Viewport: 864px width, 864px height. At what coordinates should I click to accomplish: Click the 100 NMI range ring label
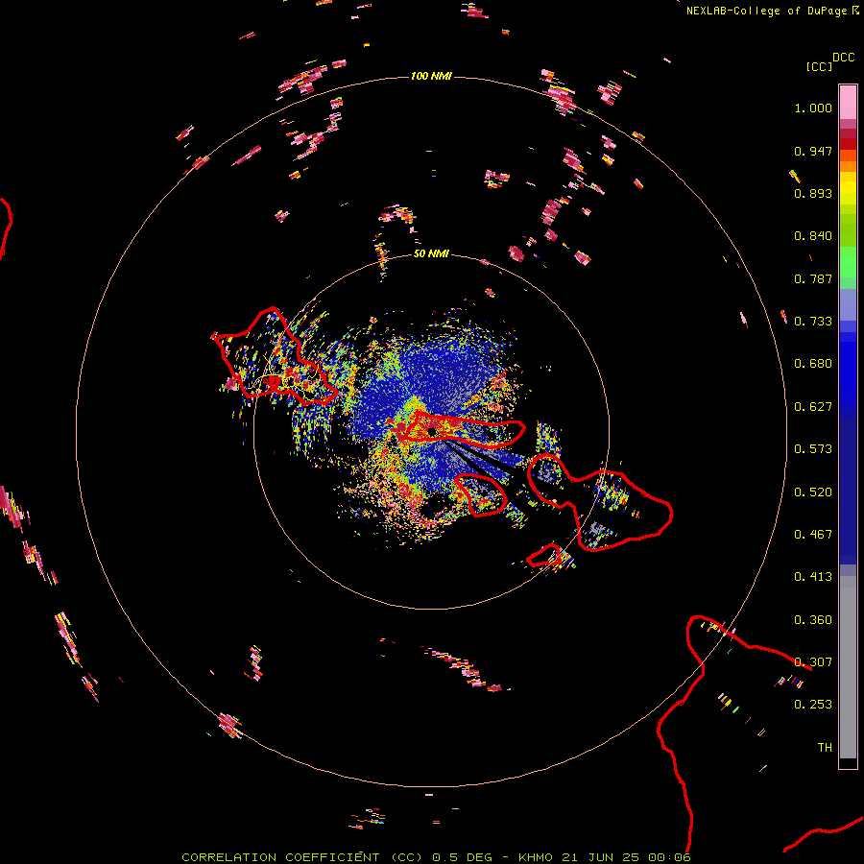pos(431,76)
